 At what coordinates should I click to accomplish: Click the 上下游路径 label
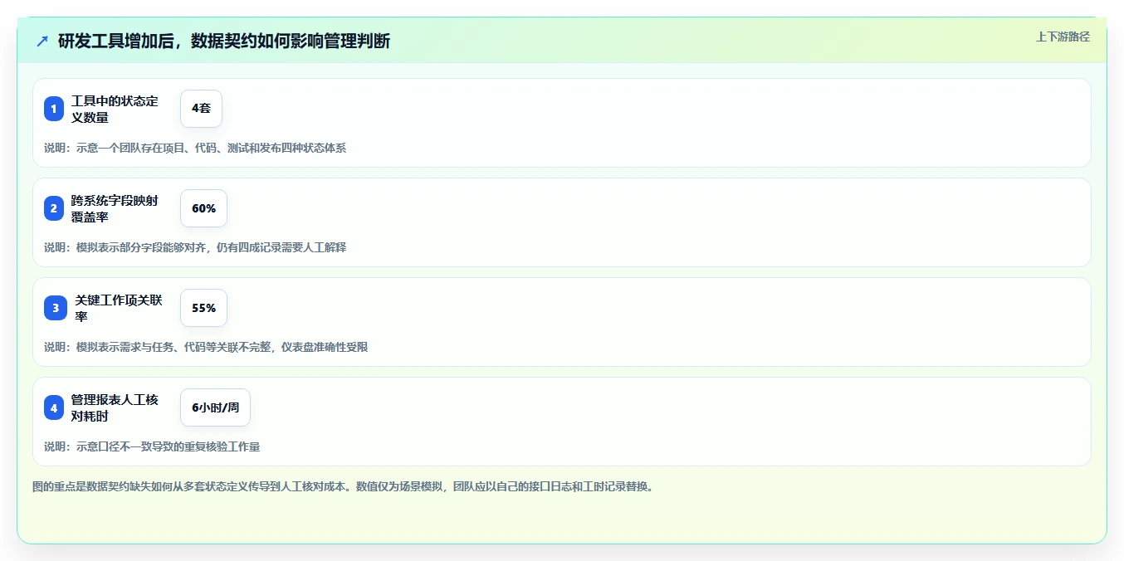[x=1063, y=37]
